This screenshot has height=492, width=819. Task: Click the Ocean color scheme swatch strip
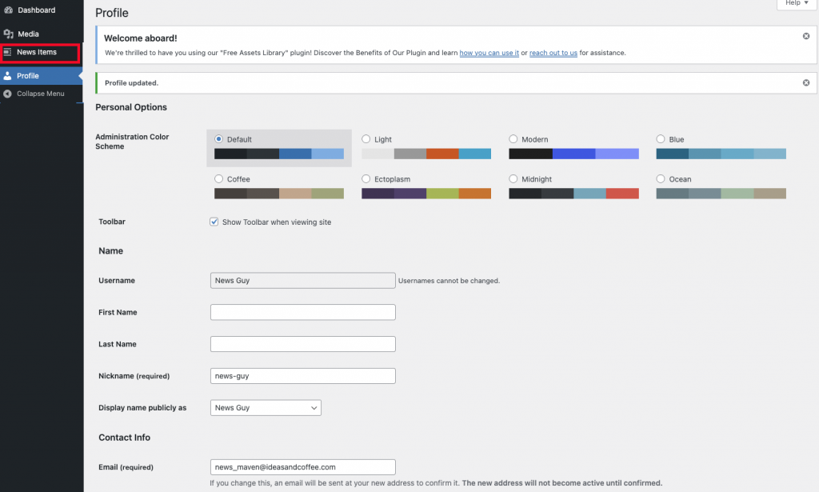click(721, 194)
